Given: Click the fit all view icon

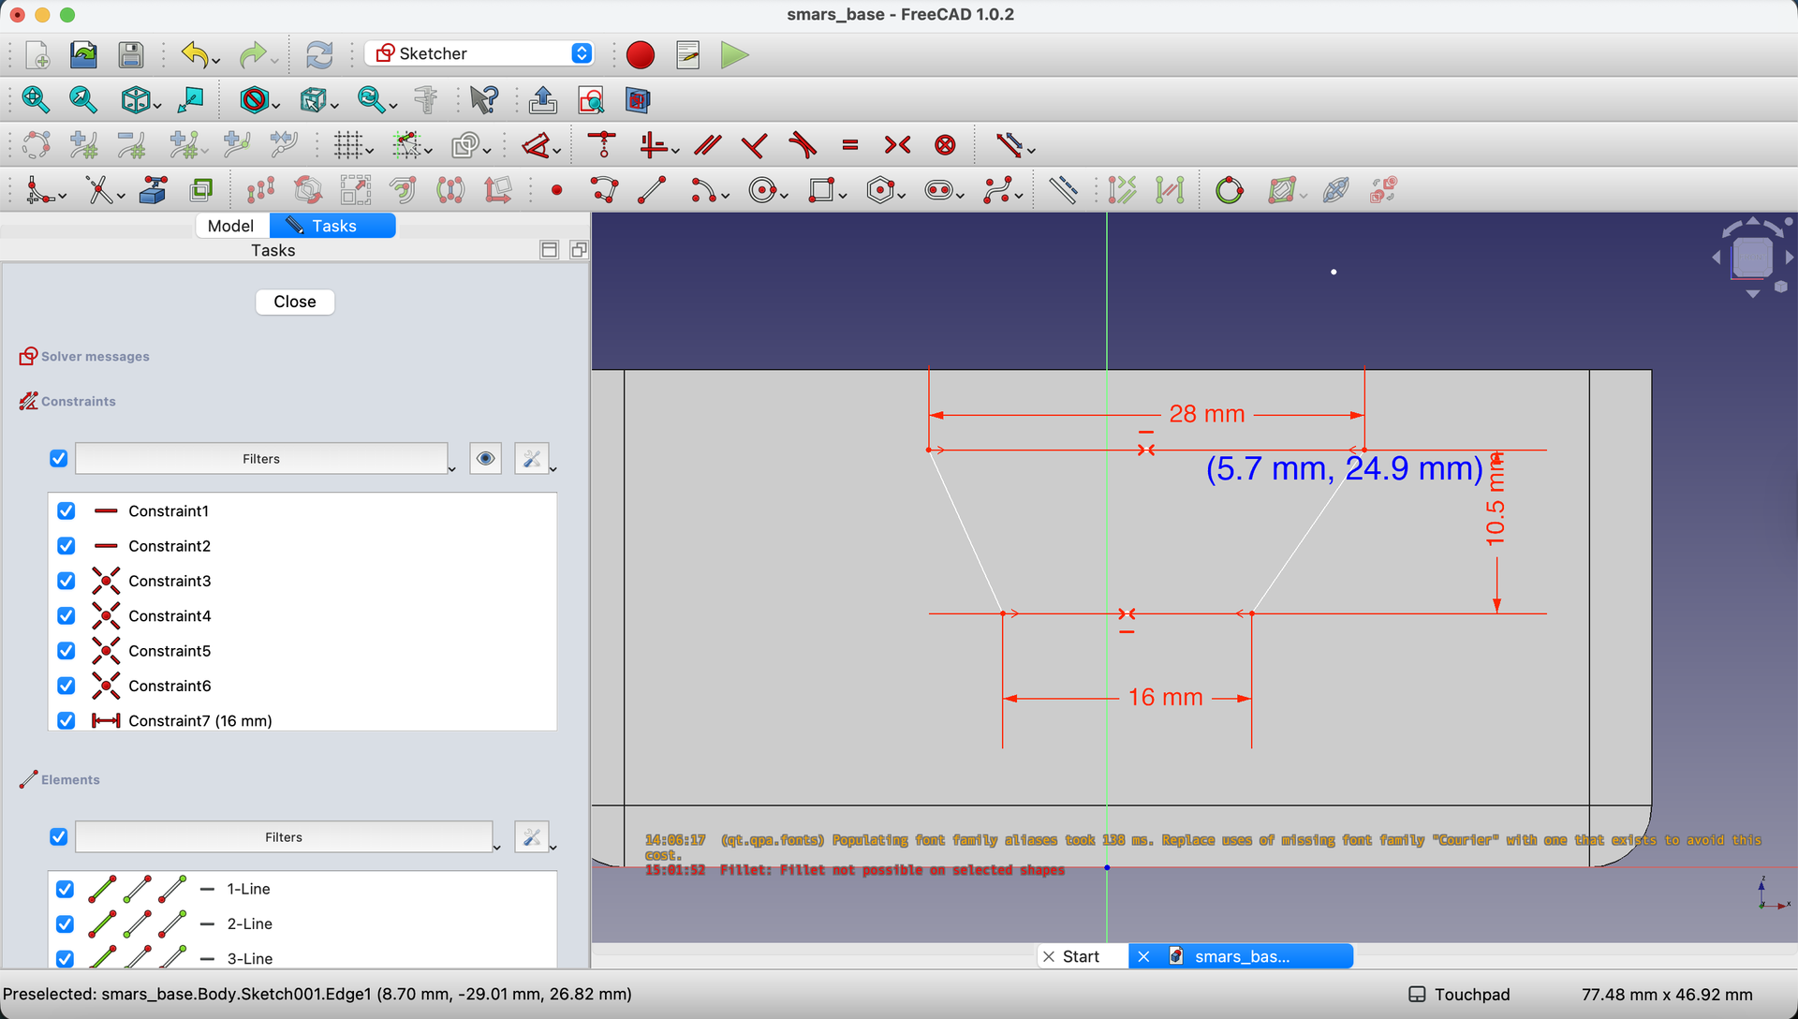Looking at the screenshot, I should [x=36, y=99].
